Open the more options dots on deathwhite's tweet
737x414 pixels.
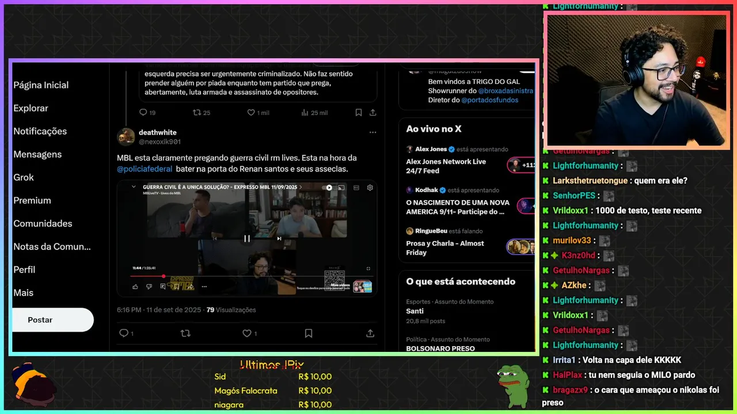tap(373, 132)
